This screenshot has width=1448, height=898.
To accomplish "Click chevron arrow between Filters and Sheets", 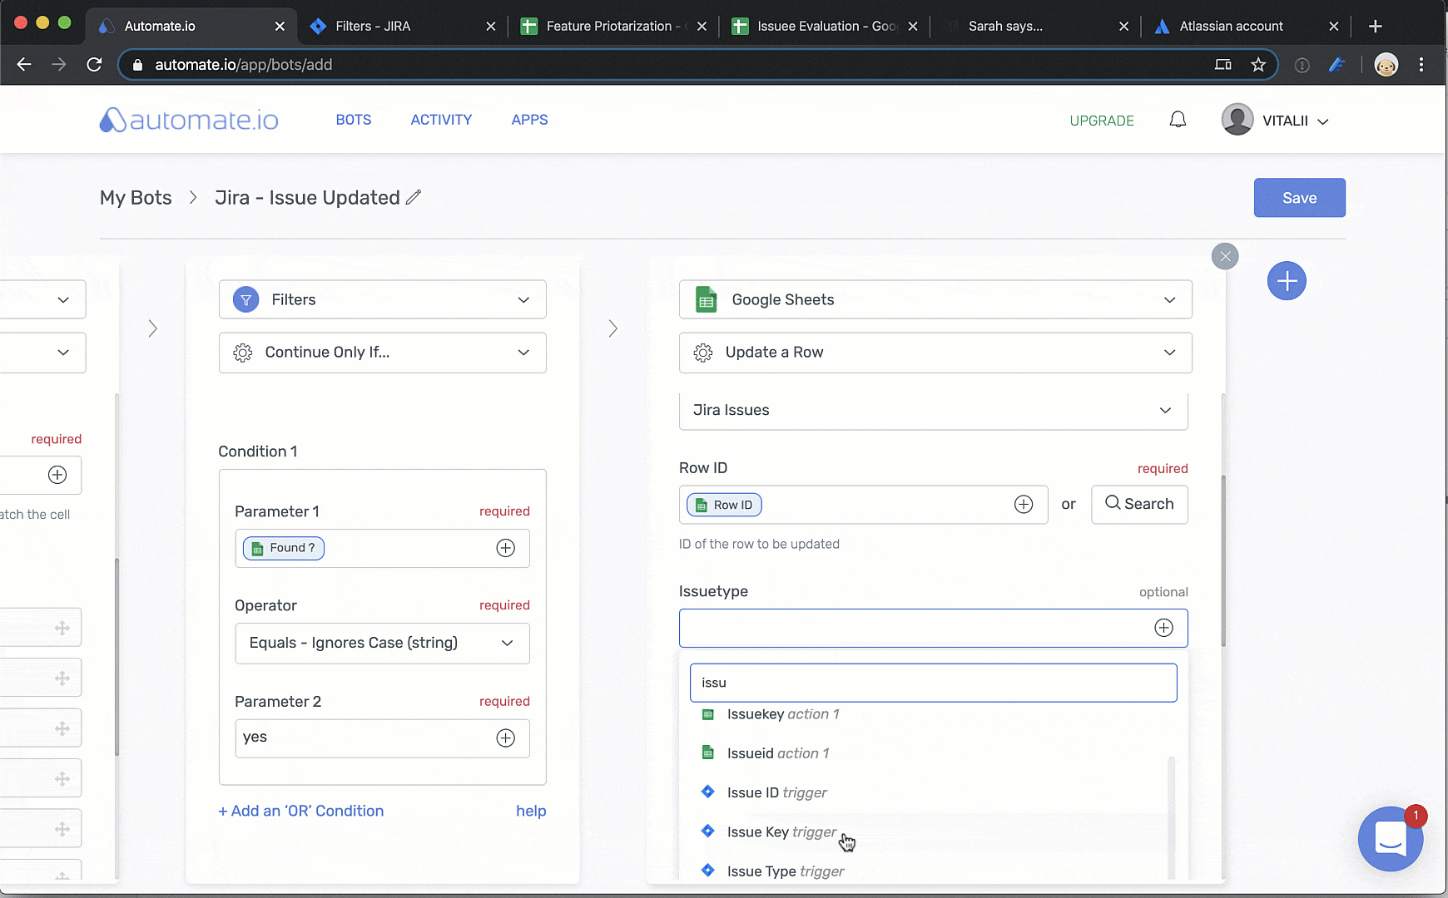I will coord(613,328).
